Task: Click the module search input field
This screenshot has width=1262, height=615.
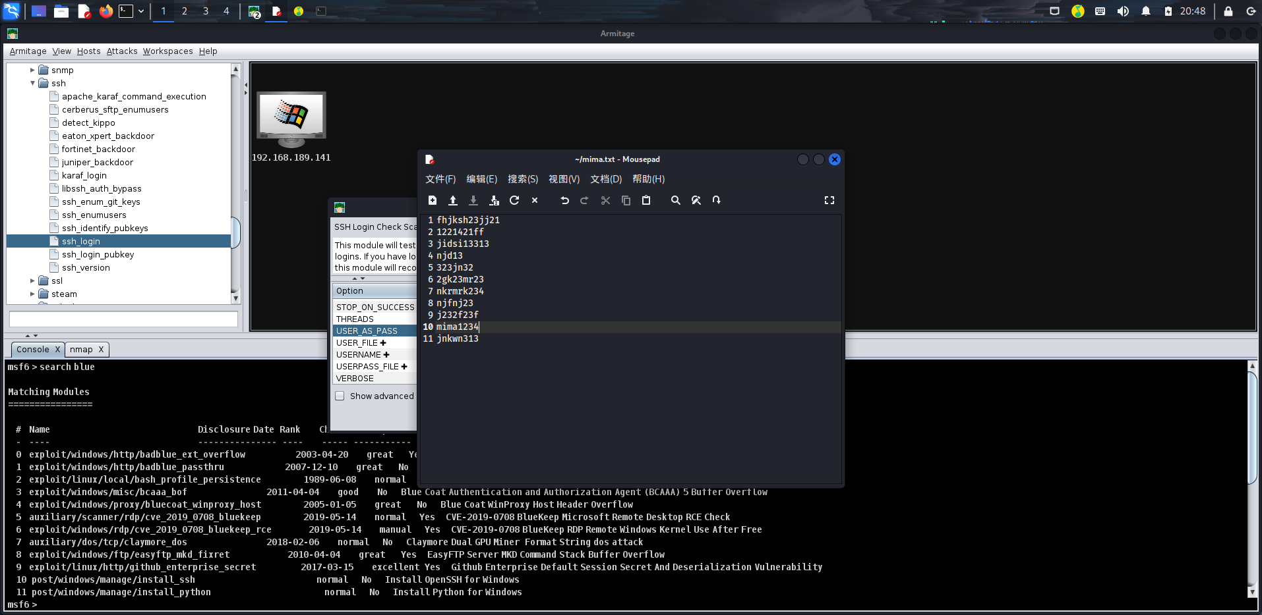Action: pyautogui.click(x=123, y=319)
